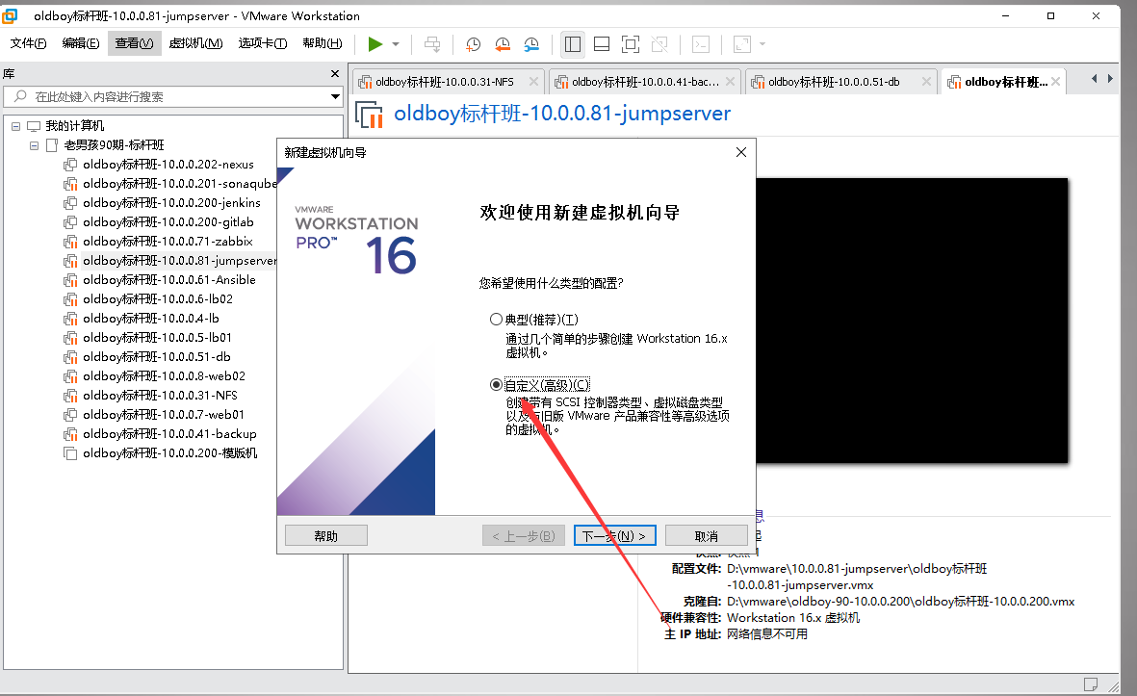Select VM 10.0.0.61-Ansible in library
The width and height of the screenshot is (1137, 696).
[168, 280]
